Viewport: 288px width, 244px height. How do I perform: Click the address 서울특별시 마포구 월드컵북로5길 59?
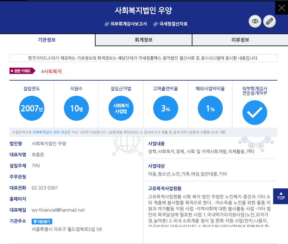coord(67,229)
